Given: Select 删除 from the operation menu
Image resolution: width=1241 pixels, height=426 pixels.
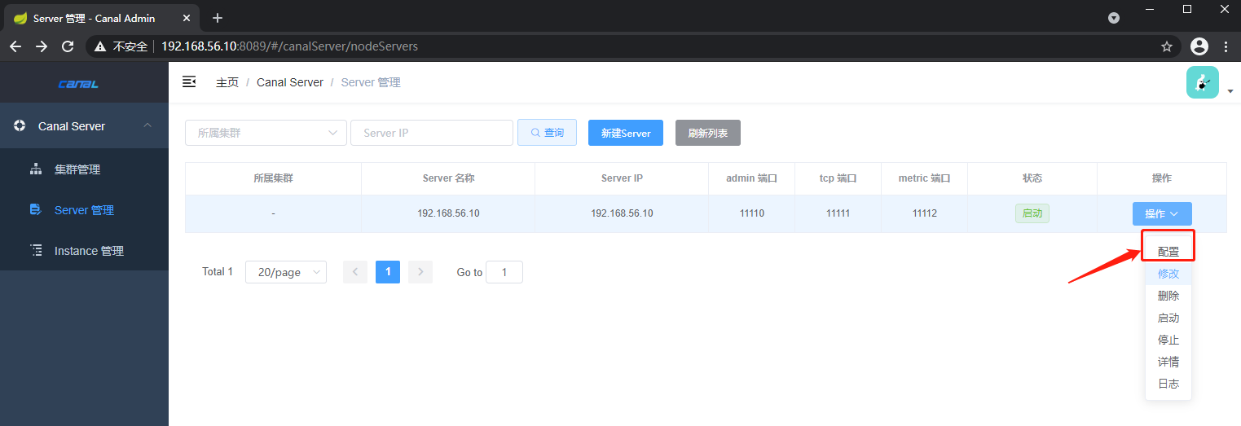Looking at the screenshot, I should coord(1168,296).
